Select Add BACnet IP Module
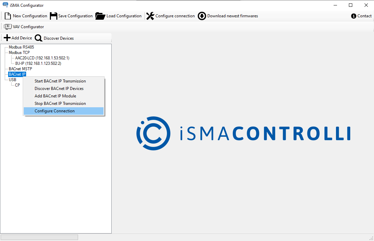374x241 pixels. coord(55,96)
